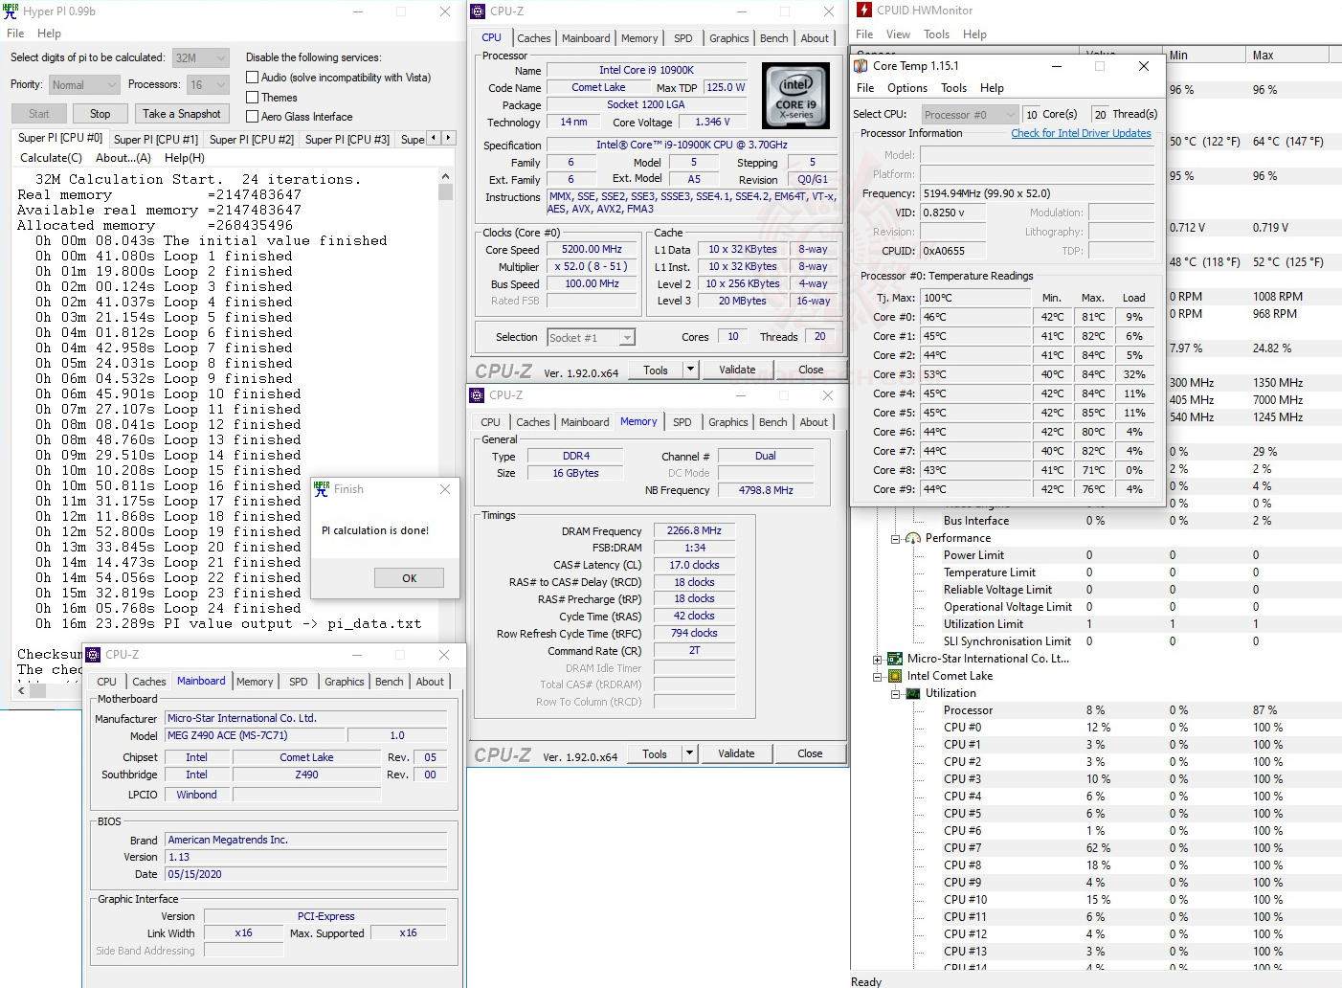
Task: Toggle the Aero Glass Interface checkbox
Action: point(252,116)
